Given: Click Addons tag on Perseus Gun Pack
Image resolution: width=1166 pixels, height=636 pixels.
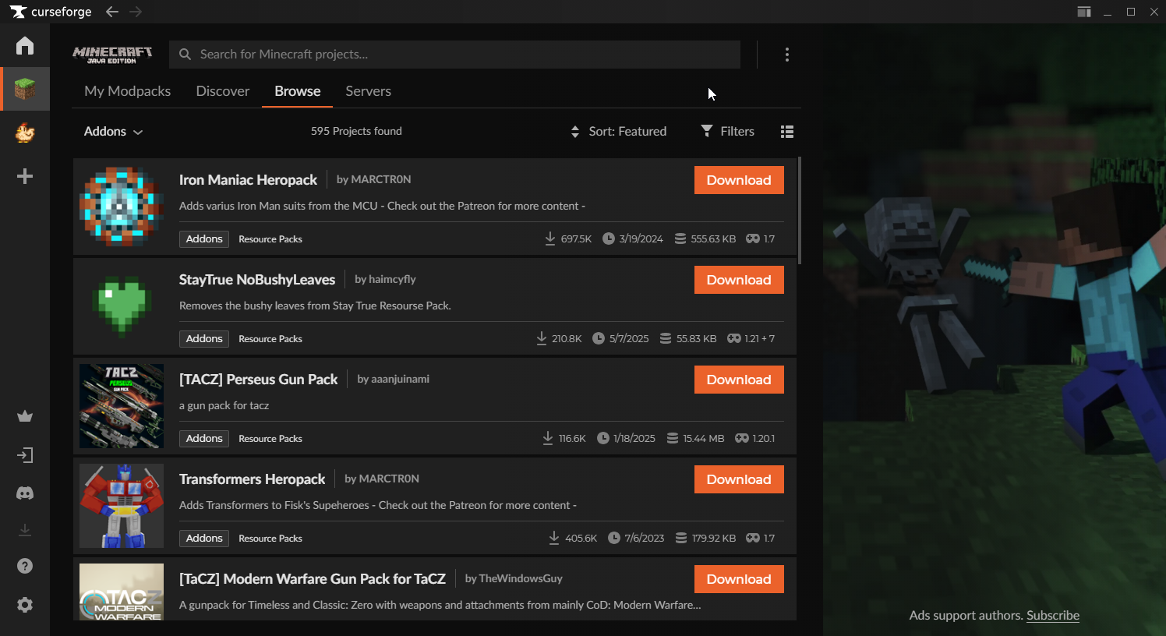Looking at the screenshot, I should tap(204, 439).
